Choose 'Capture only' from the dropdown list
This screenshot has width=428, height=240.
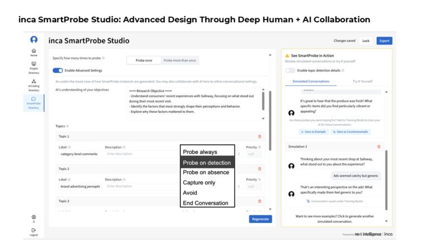point(207,183)
